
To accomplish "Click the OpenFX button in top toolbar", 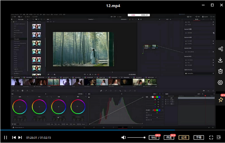I will coord(205,17).
